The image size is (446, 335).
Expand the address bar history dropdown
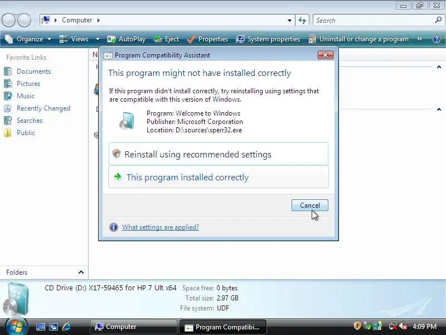[x=289, y=20]
